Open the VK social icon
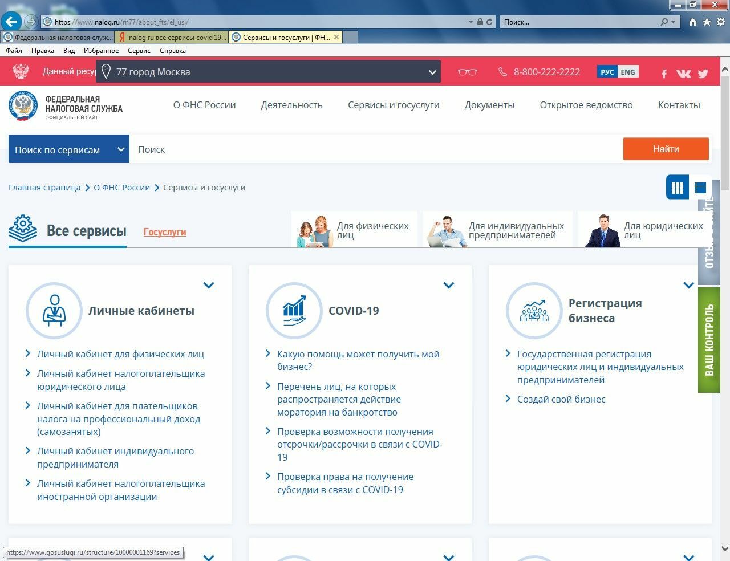Image resolution: width=730 pixels, height=561 pixels. [x=683, y=74]
